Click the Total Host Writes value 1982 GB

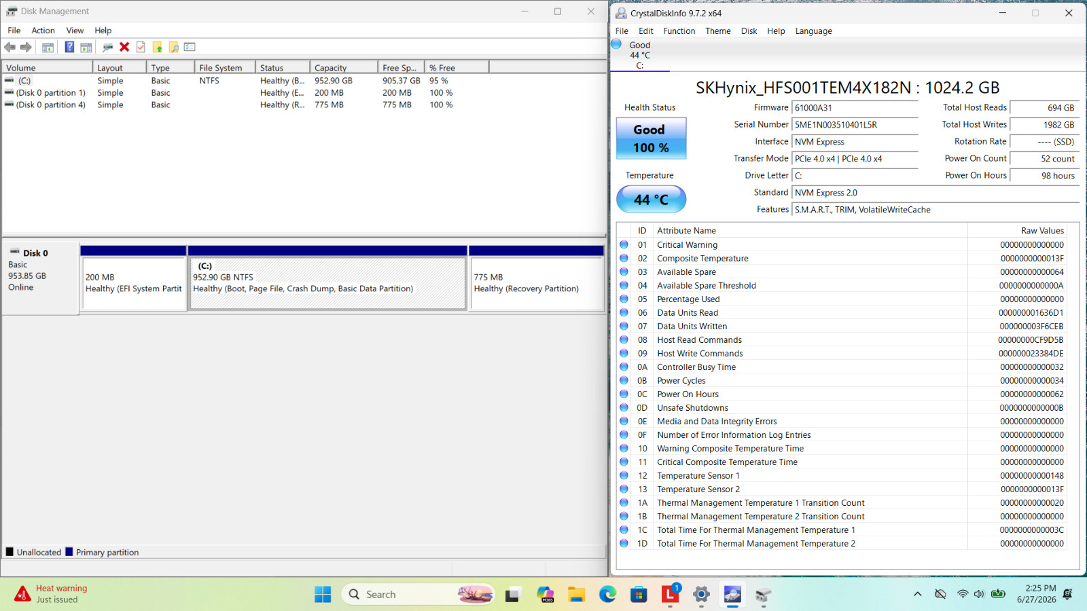click(x=1044, y=125)
